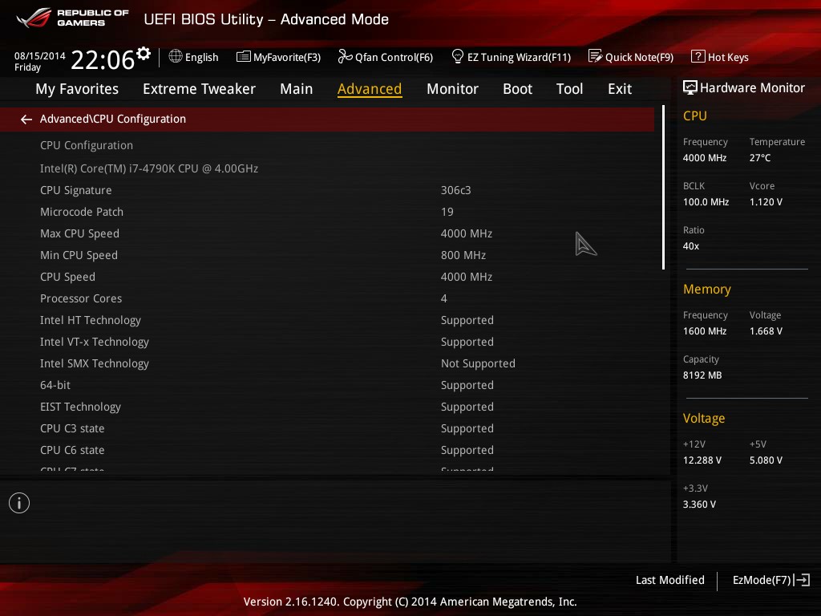Launch Qfan Control(F6)
This screenshot has width=821, height=616.
386,57
